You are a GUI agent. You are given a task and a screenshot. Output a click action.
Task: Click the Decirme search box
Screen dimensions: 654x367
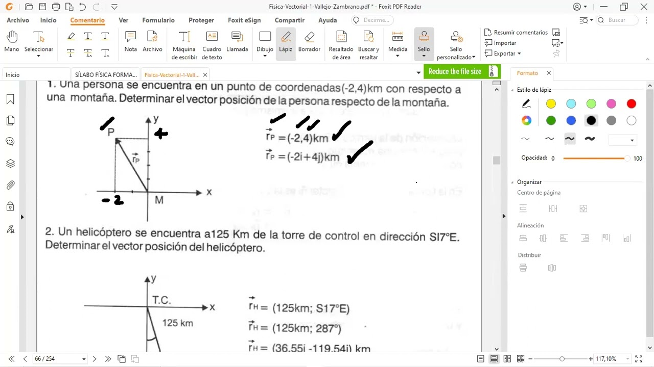click(x=373, y=20)
